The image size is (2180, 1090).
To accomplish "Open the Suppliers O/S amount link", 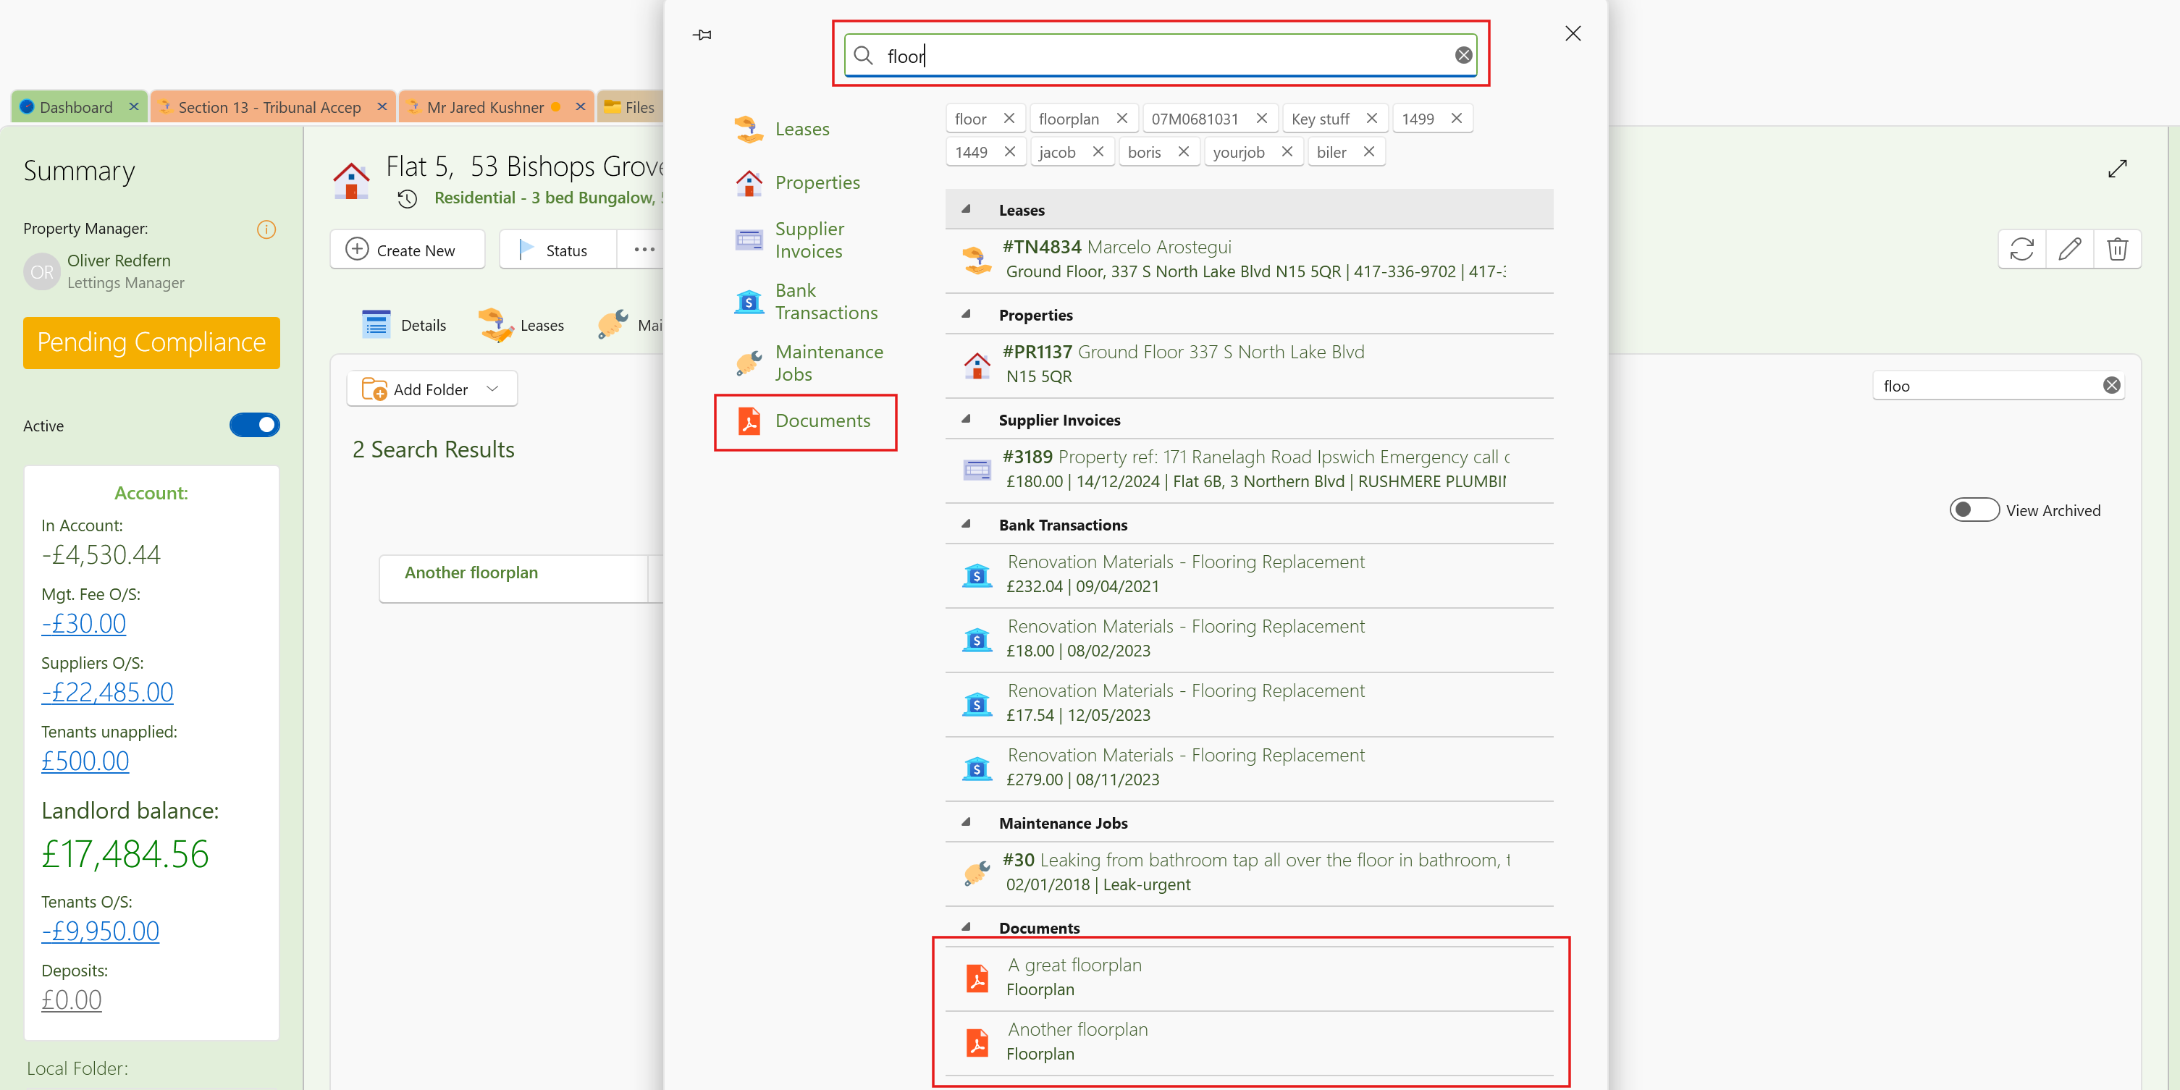I will (107, 692).
